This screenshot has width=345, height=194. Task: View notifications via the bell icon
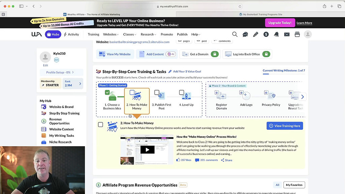(x=276, y=34)
